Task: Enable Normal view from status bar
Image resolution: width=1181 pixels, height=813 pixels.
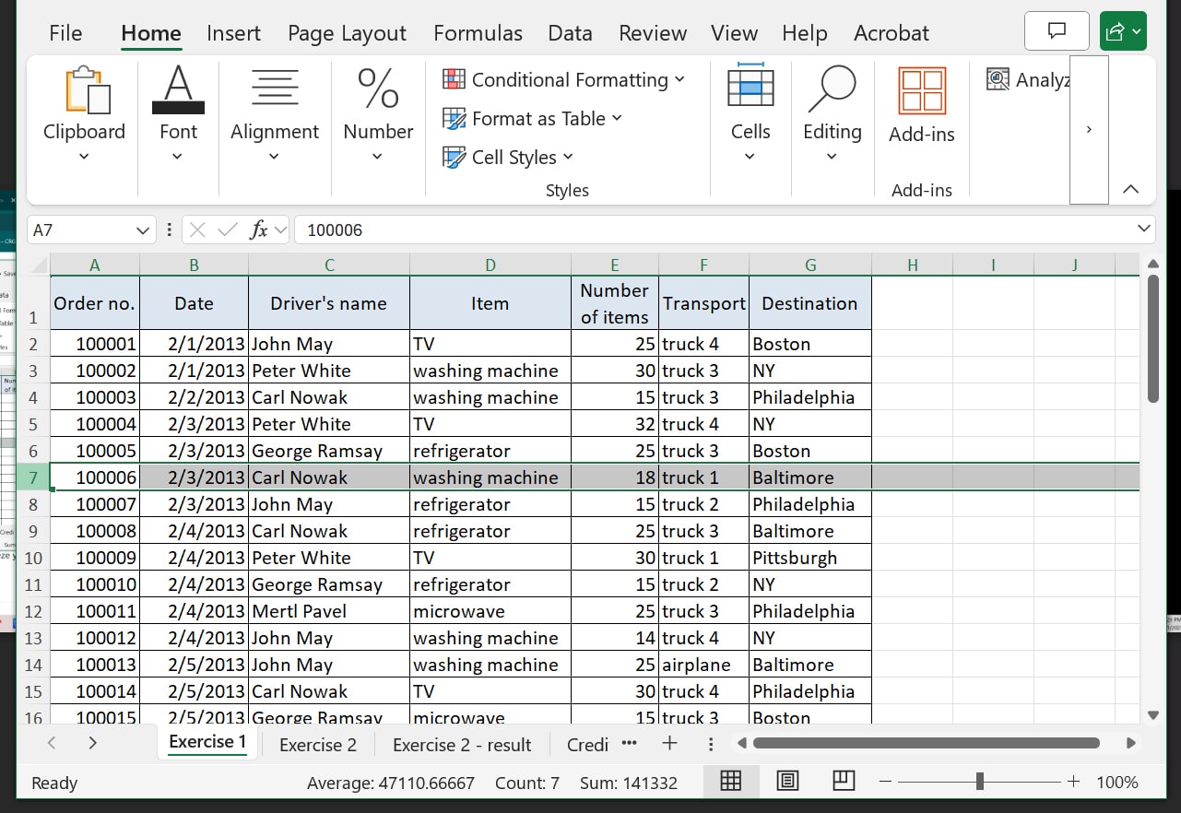Action: [731, 781]
